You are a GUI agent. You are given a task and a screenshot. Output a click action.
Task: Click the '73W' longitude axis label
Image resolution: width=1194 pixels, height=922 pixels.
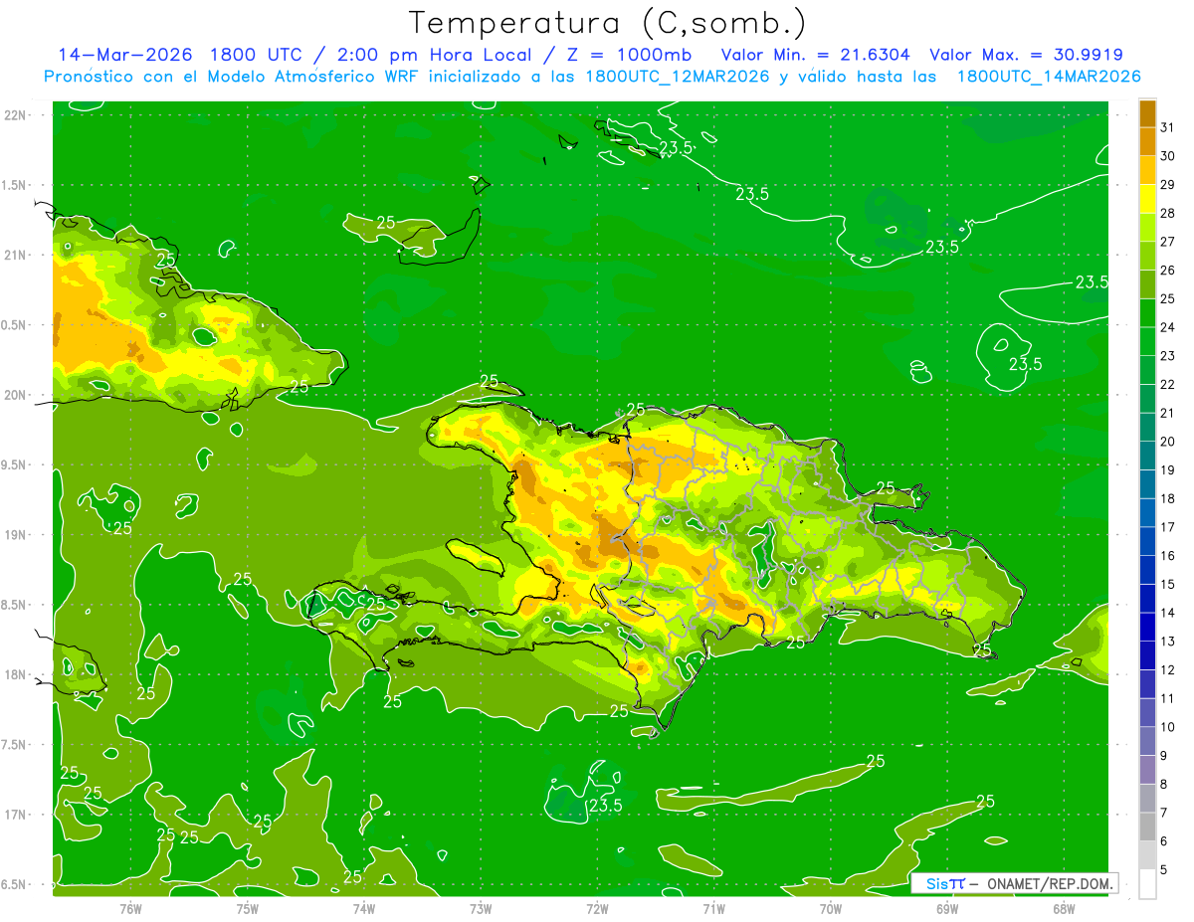coord(481,908)
